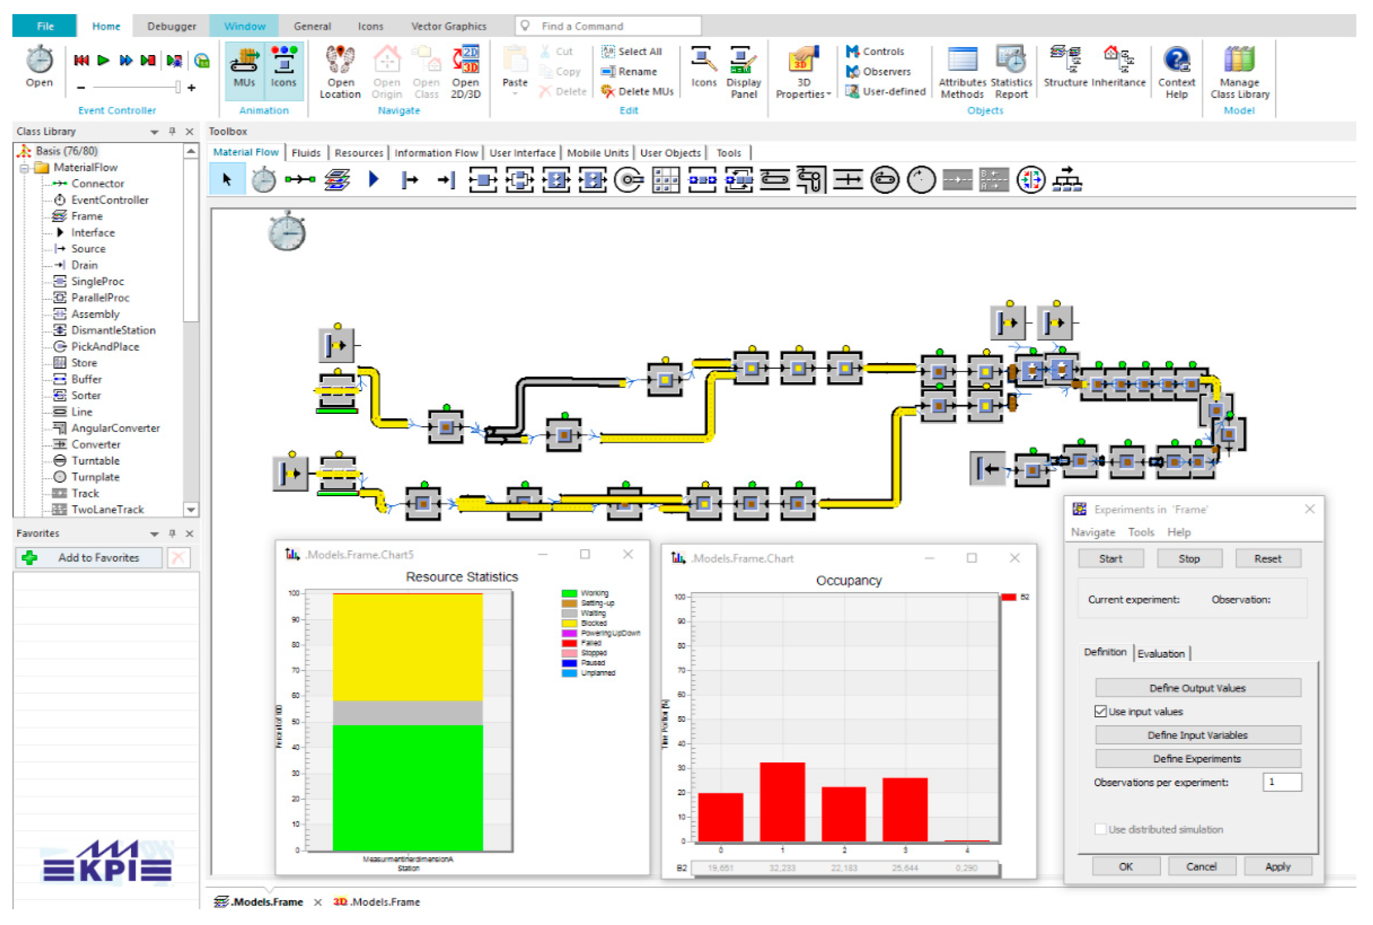Collapse the MaterialFlow folder tree node
Image resolution: width=1373 pixels, height=925 pixels.
[x=24, y=168]
